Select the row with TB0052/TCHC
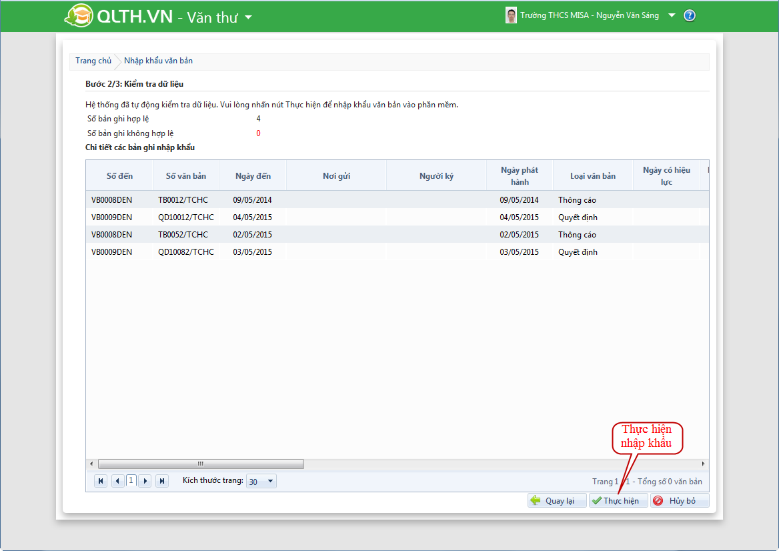This screenshot has width=779, height=551. pos(398,235)
